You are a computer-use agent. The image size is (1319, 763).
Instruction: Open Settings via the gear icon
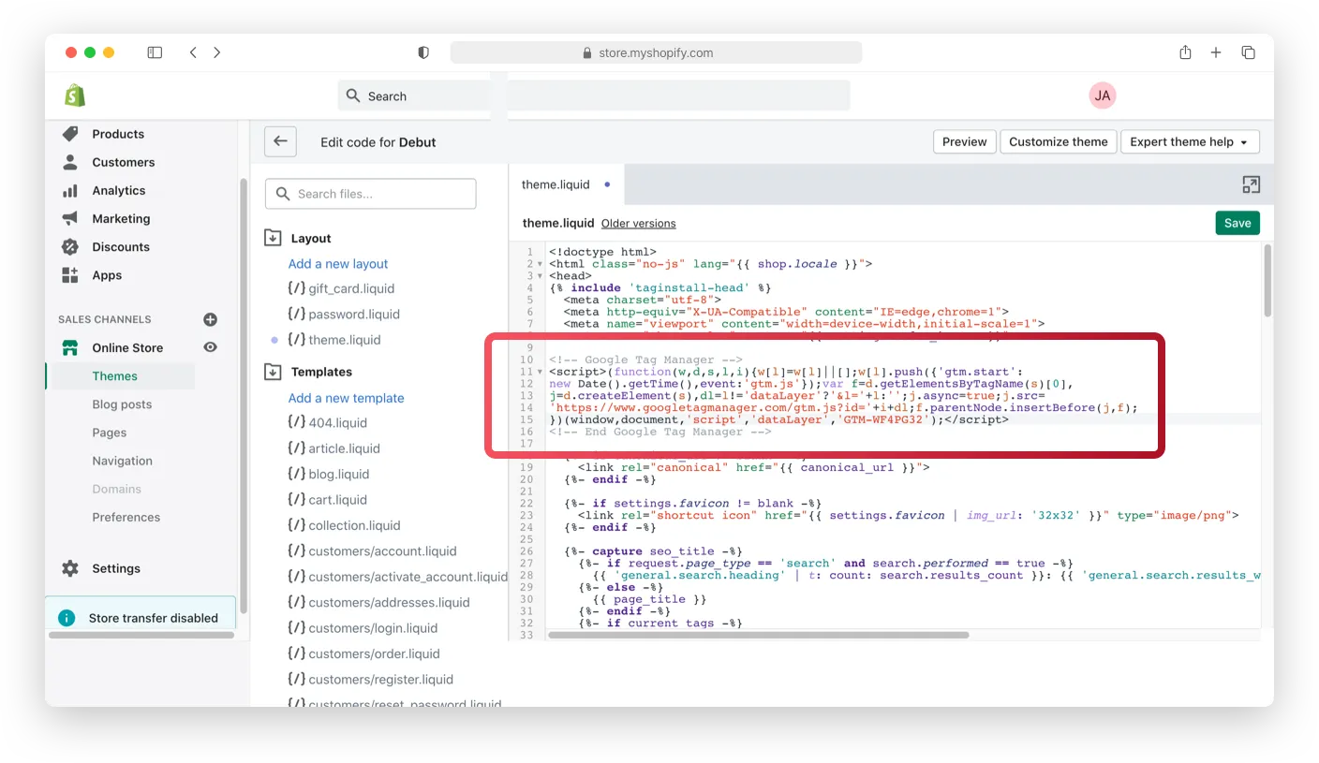tap(70, 568)
